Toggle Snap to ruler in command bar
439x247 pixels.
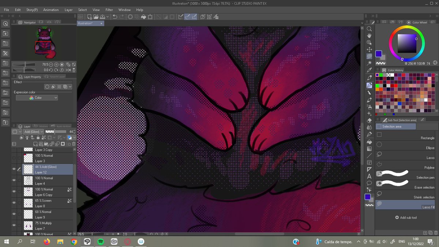tap(181, 16)
